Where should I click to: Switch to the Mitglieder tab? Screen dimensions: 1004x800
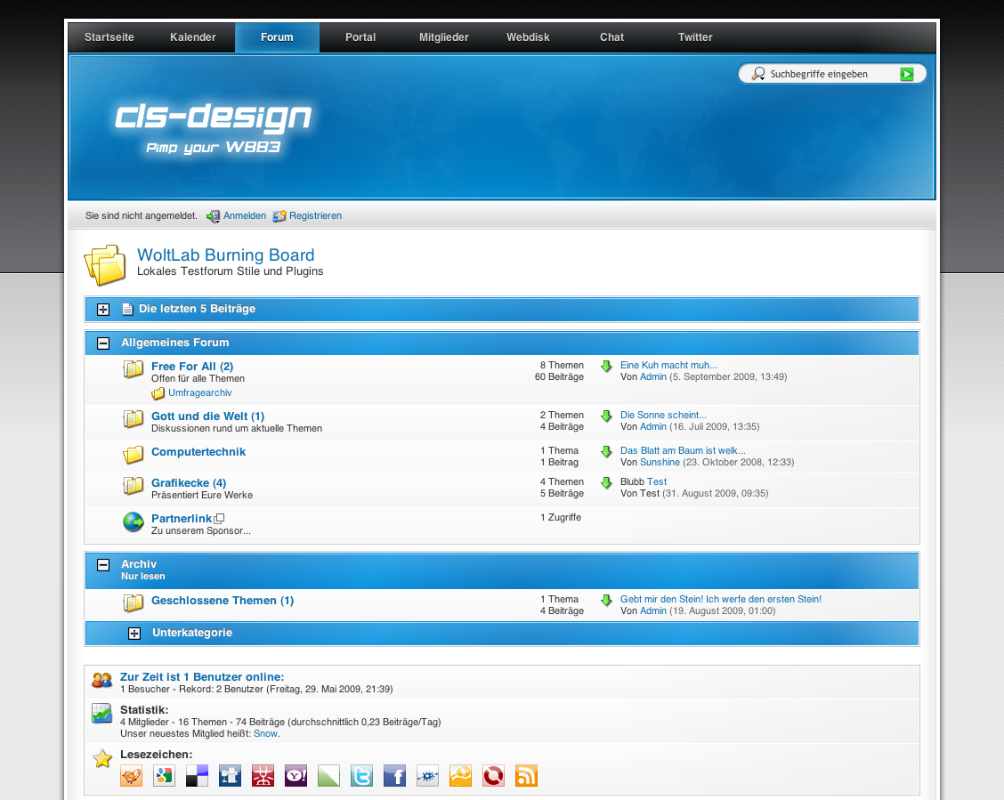click(x=443, y=37)
